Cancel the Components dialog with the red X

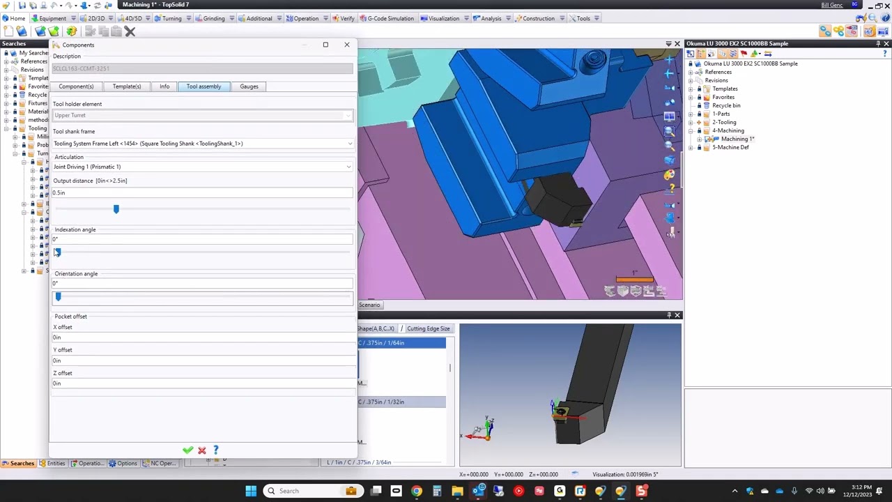tap(202, 450)
